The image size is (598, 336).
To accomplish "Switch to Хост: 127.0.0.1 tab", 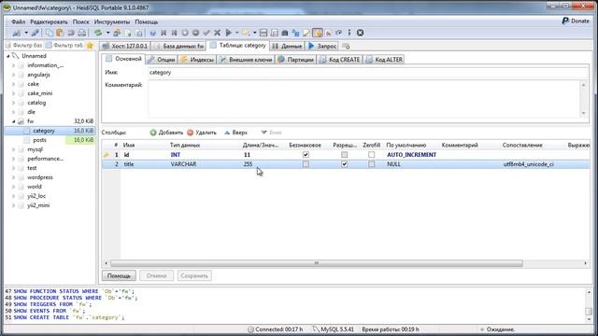I will point(125,46).
